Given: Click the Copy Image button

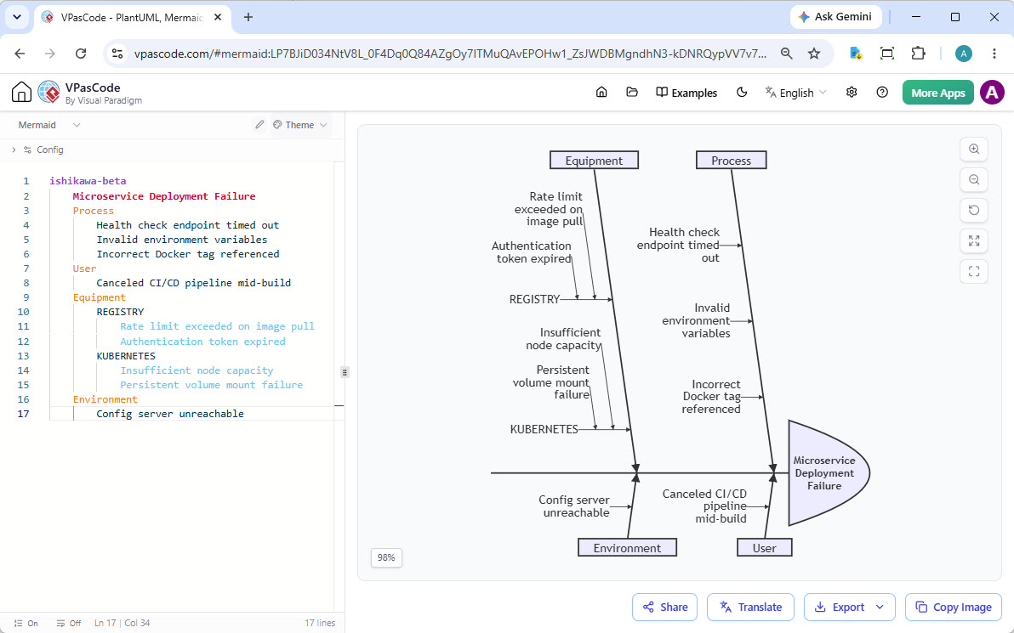Looking at the screenshot, I should click(954, 608).
